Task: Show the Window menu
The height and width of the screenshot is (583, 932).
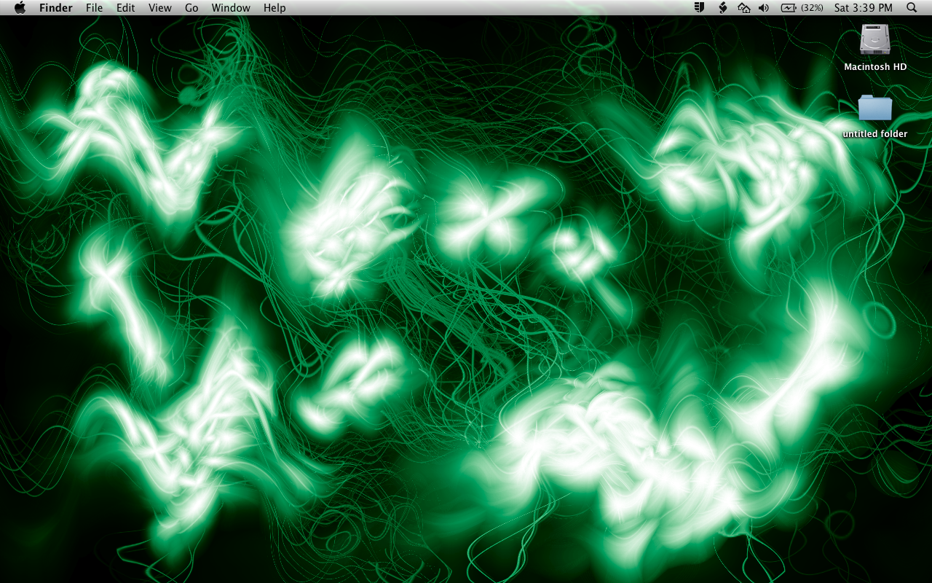Action: (231, 8)
